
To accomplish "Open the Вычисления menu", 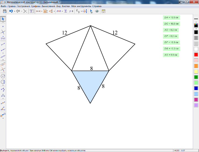I will [x=48, y=6].
